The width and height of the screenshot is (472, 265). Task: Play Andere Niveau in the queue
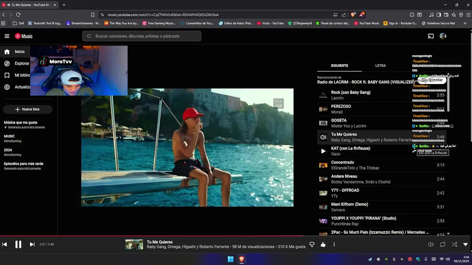(382, 179)
